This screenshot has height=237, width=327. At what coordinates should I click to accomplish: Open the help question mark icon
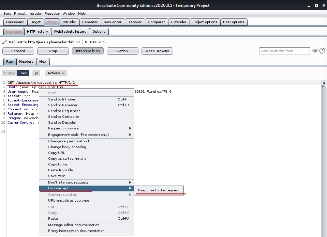click(x=322, y=51)
